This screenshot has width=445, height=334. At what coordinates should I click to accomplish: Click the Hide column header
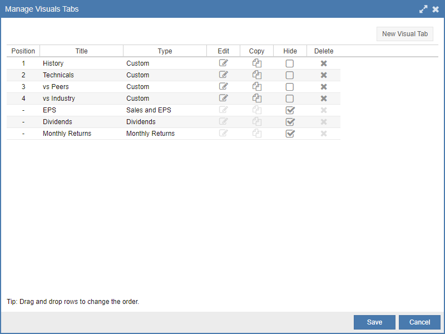(290, 51)
